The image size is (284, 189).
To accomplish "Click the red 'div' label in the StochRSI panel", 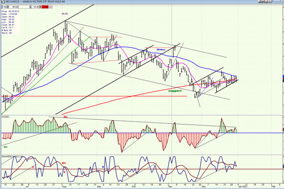I will [63, 163].
